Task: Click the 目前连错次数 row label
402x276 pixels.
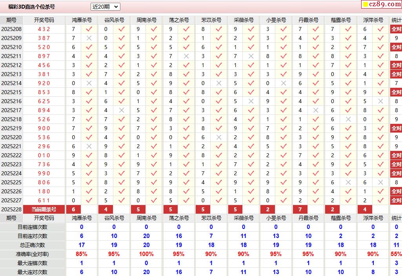Action: (x=32, y=227)
